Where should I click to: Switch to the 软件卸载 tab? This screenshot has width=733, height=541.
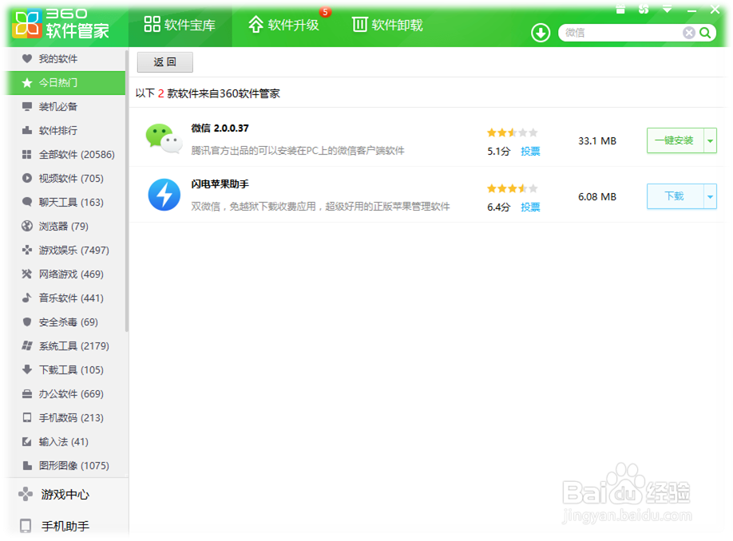387,24
